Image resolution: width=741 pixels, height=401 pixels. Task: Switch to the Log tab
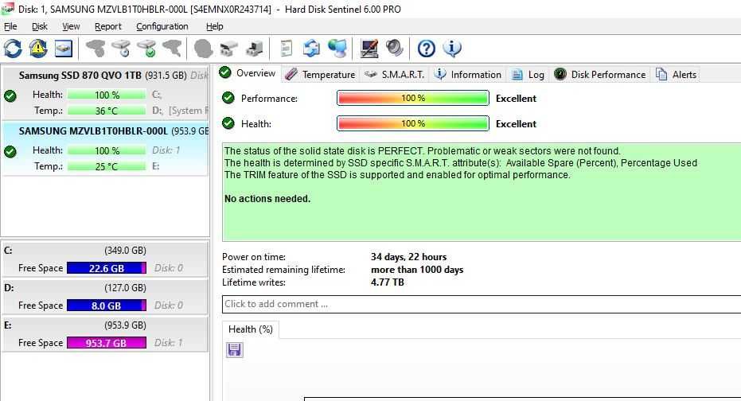[528, 75]
